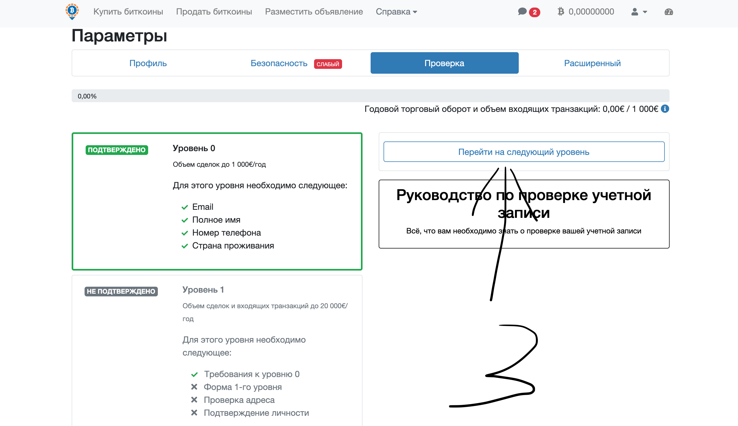This screenshot has height=426, width=738.
Task: Open the Расширенный tab
Action: click(x=592, y=63)
